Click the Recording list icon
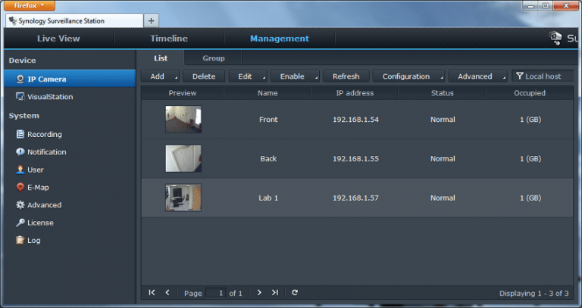582x308 pixels. click(20, 134)
